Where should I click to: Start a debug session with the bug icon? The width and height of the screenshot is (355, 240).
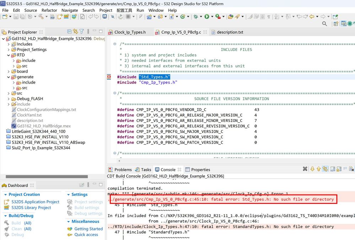[x=196, y=17]
